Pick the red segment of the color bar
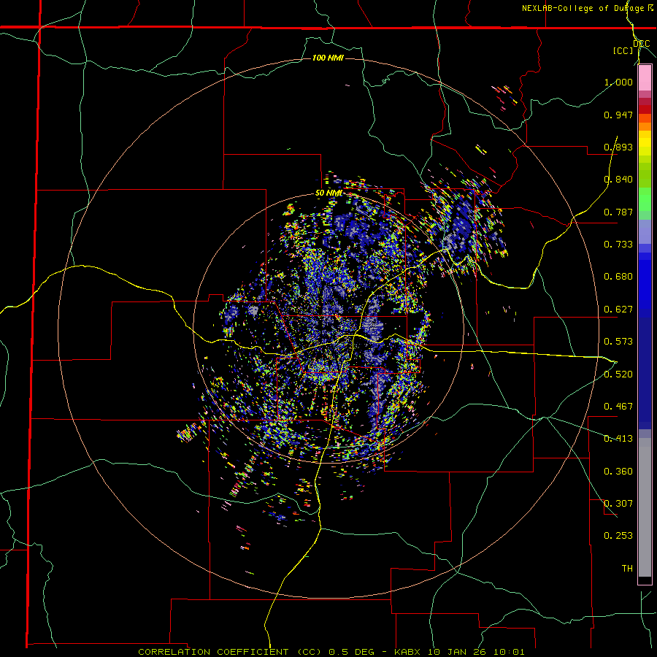Image resolution: width=657 pixels, height=657 pixels. [645, 109]
